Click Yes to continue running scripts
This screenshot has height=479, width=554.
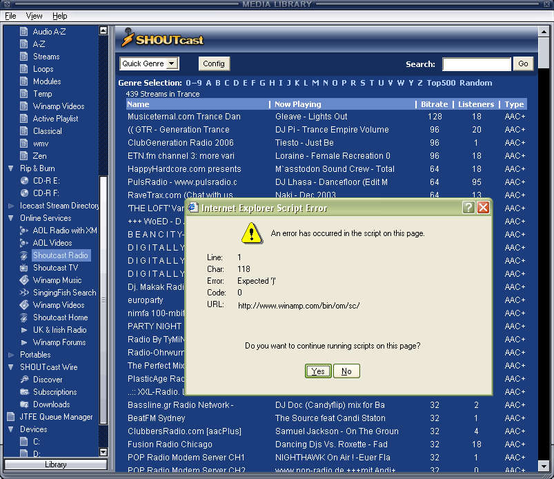click(x=318, y=371)
